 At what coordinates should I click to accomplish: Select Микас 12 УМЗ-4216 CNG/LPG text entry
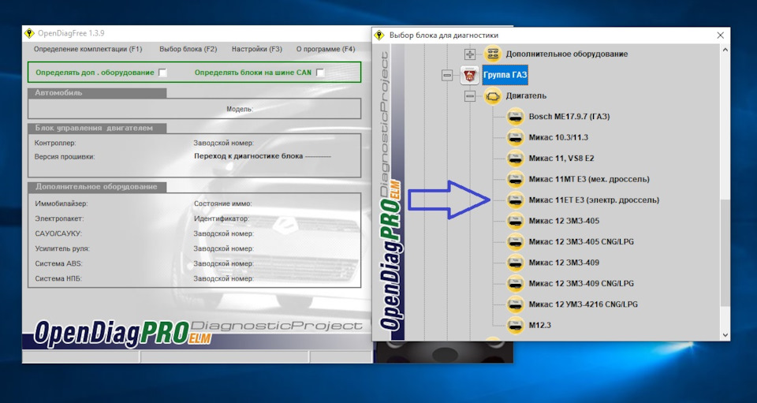coord(584,304)
